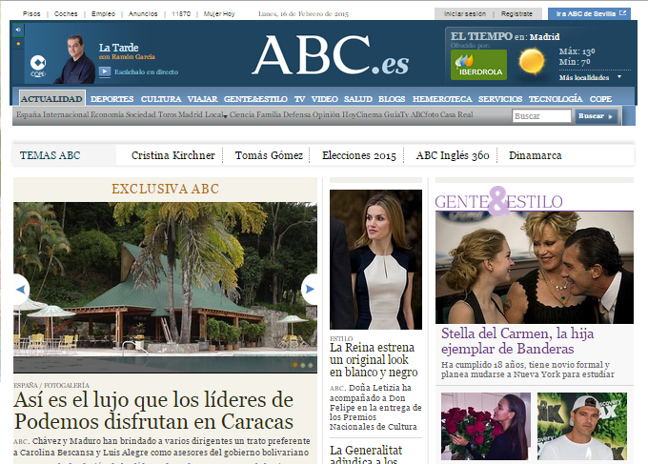This screenshot has height=464, width=648.
Task: Click the Banderas family photo
Action: click(x=535, y=268)
